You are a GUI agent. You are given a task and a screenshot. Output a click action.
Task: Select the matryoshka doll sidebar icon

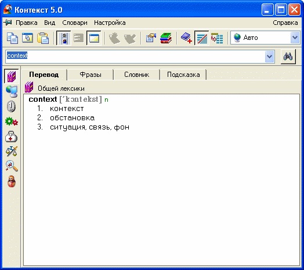[12, 182]
